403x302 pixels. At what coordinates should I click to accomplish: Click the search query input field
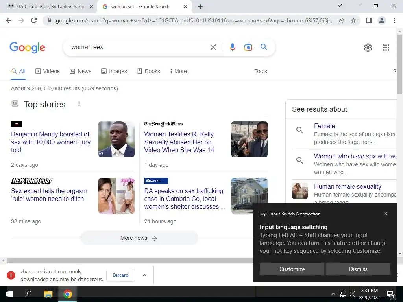click(139, 47)
